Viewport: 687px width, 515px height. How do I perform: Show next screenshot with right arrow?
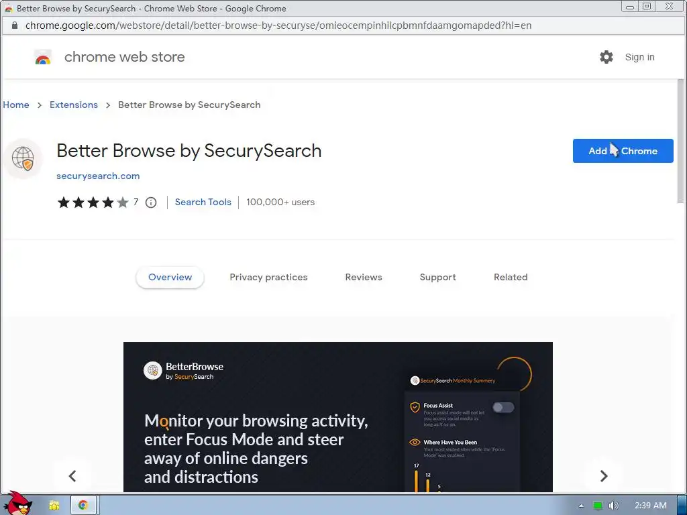(604, 476)
